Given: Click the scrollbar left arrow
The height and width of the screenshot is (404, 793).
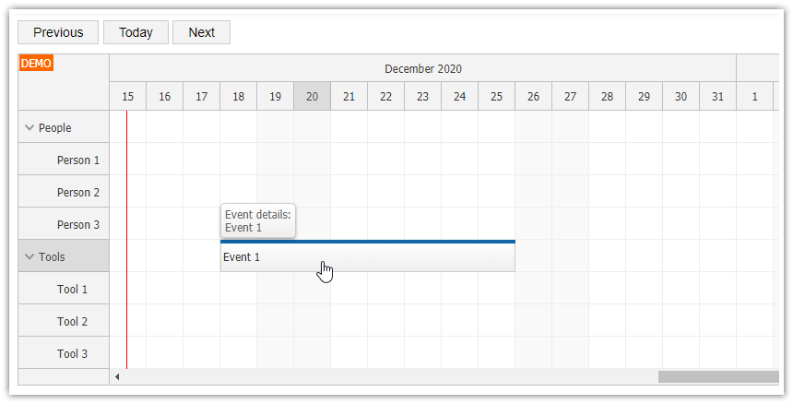Looking at the screenshot, I should [116, 376].
